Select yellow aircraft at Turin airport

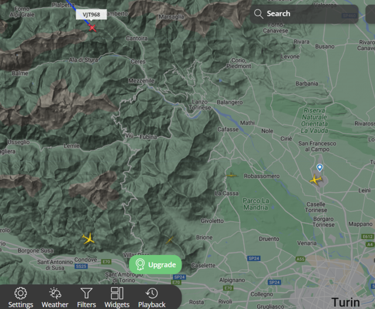tap(316, 180)
